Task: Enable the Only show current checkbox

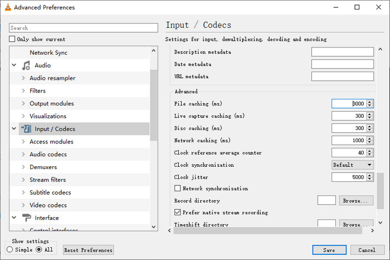Action: point(12,39)
